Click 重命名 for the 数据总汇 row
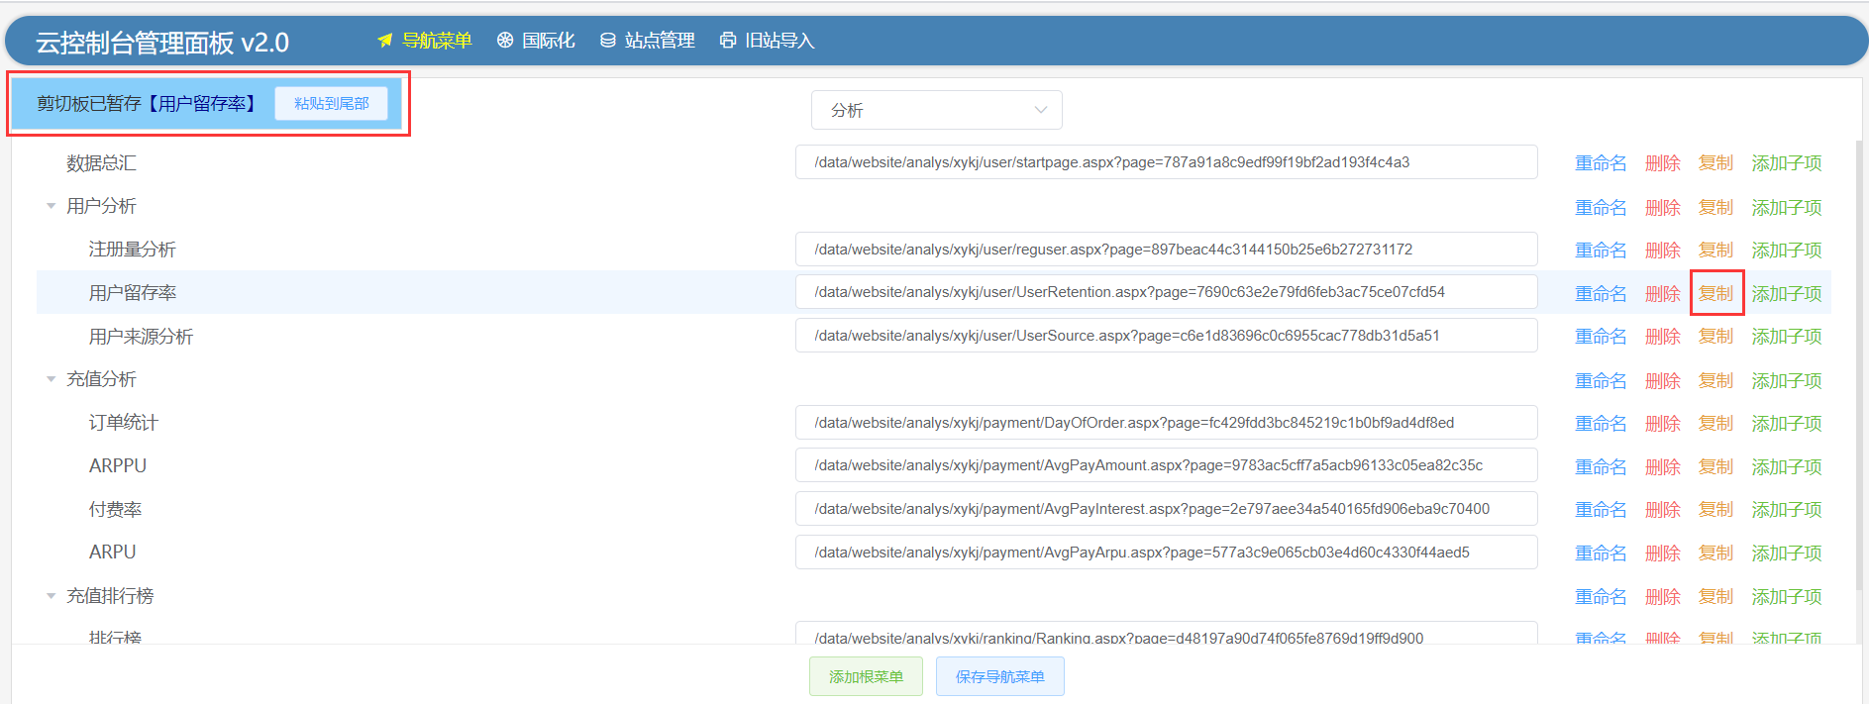Viewport: 1869px width, 704px height. coord(1601,163)
